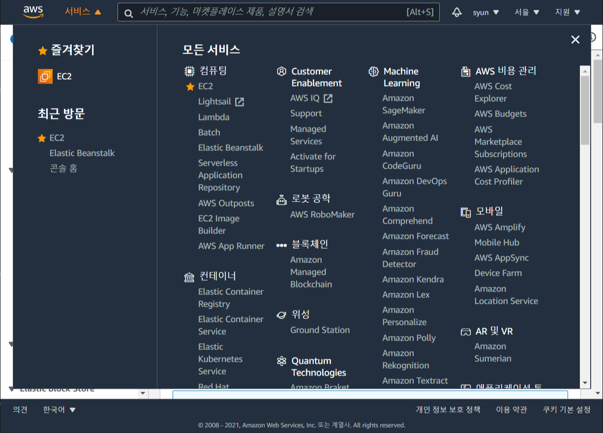Click the star next to EC2 under 컴퓨팅

coord(190,87)
